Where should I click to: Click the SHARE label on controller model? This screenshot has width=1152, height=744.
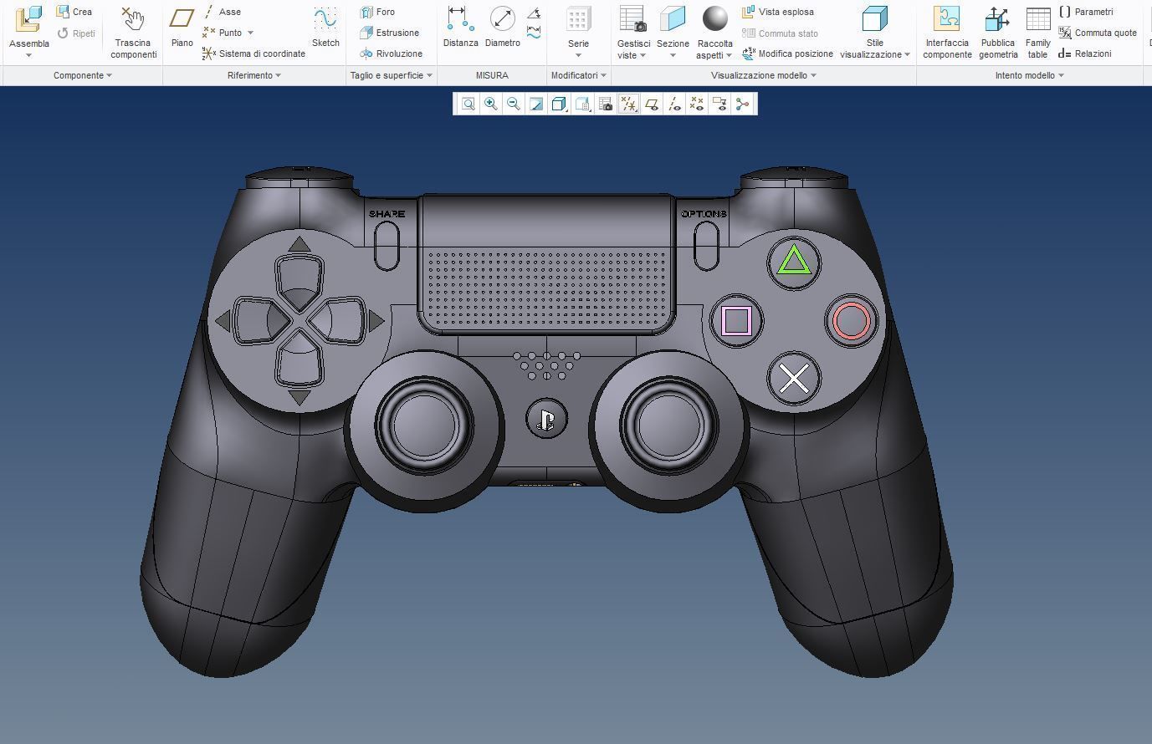[x=387, y=214]
